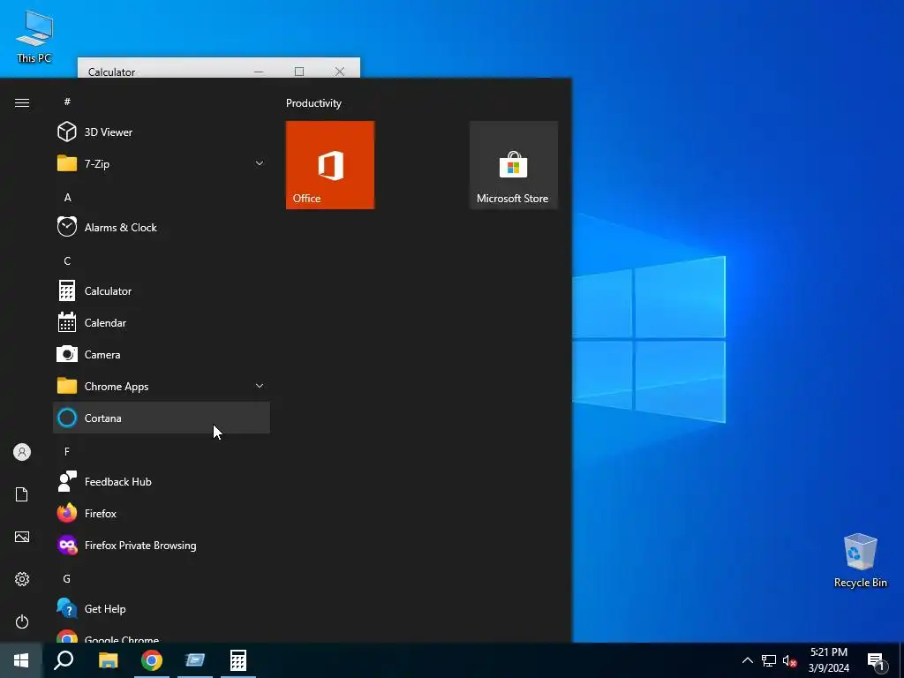The image size is (904, 678).
Task: Select the letter F section header
Action: [x=67, y=451]
